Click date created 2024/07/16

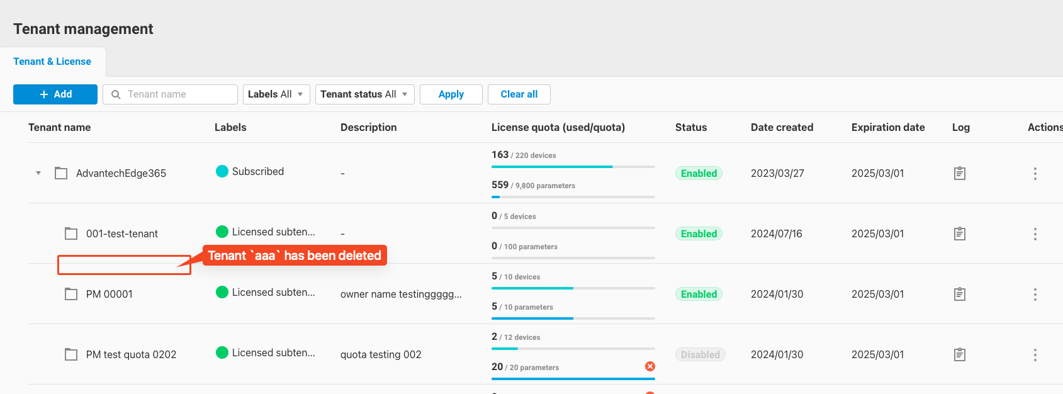coord(777,234)
